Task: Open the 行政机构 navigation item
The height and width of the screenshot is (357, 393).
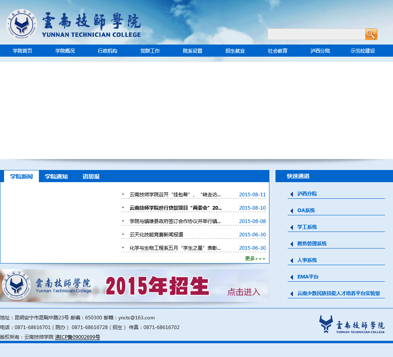Action: 107,51
